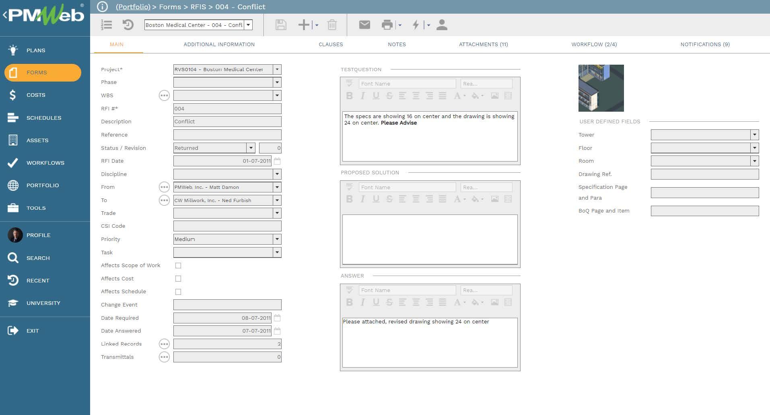Click the Portfolio breadcrumb link
Image resolution: width=770 pixels, height=415 pixels.
(x=133, y=7)
